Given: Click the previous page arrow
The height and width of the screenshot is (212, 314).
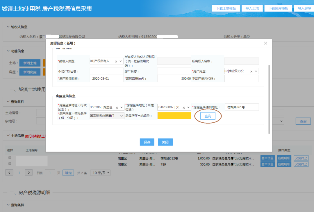Looking at the screenshot, I should tap(9, 173).
